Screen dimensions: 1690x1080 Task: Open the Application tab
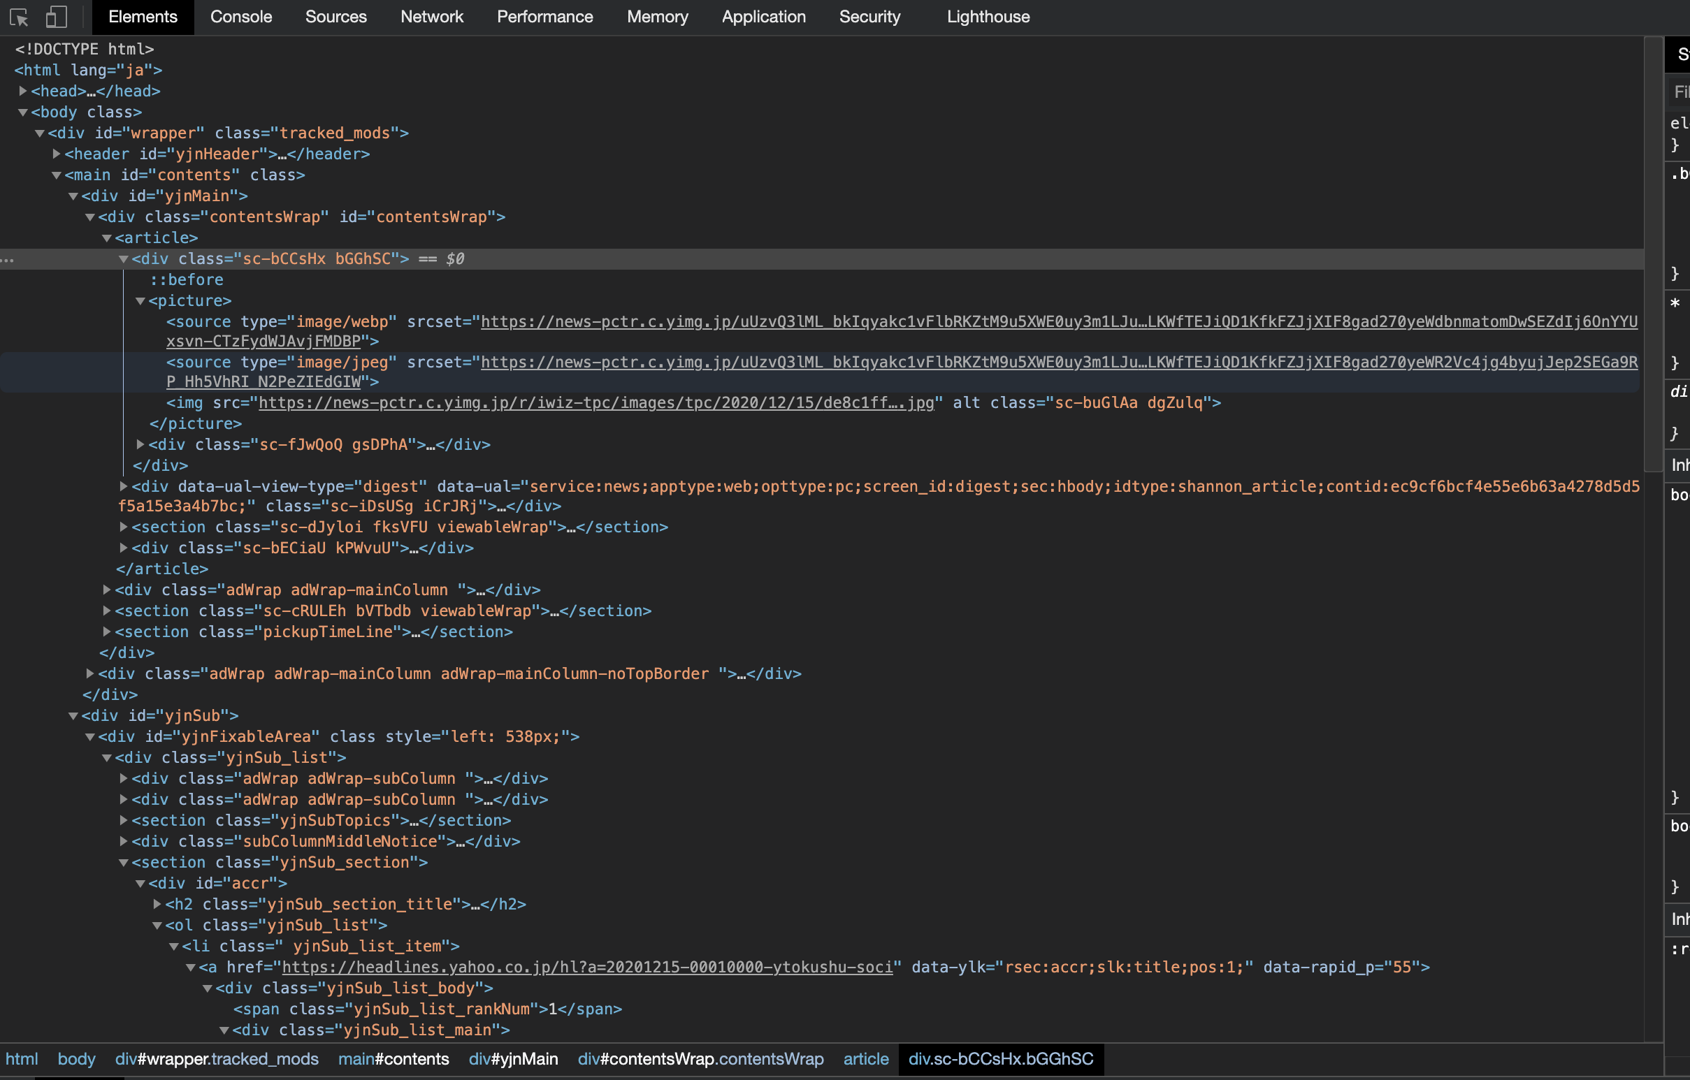(763, 17)
